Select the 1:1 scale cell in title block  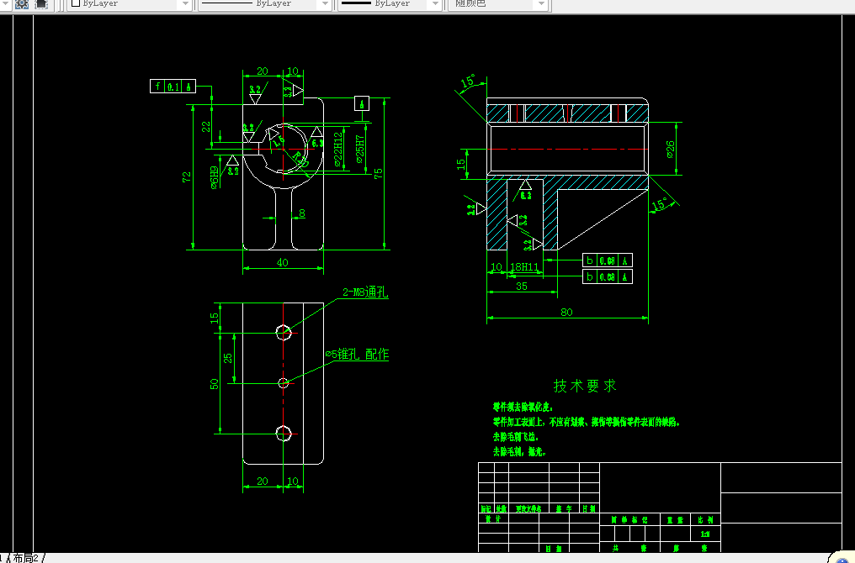(705, 534)
